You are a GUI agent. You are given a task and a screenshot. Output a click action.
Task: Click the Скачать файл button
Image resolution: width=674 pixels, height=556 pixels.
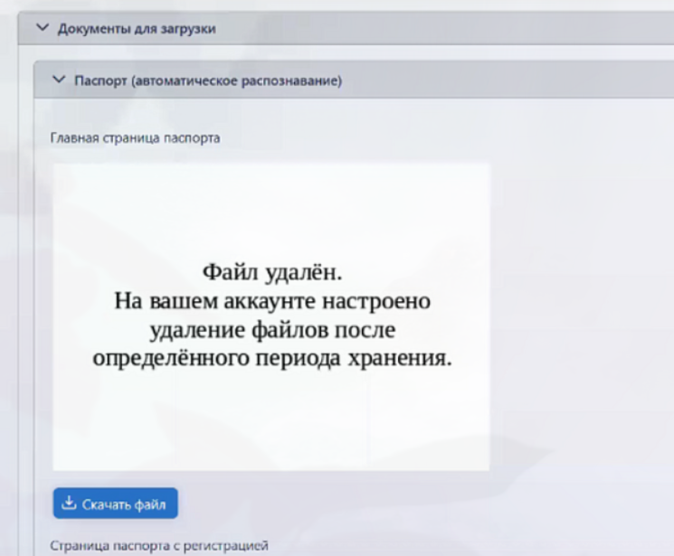point(115,504)
